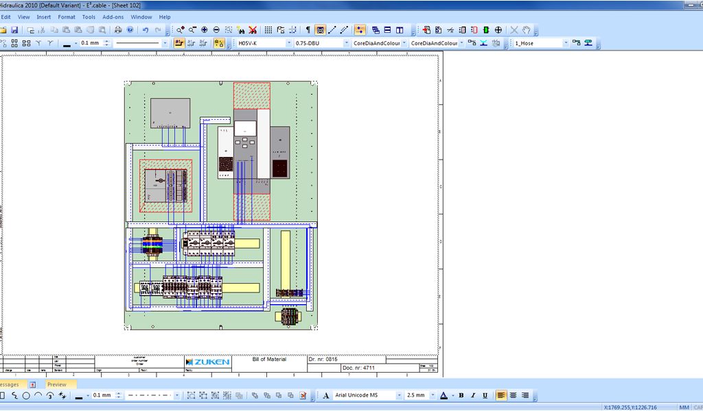The width and height of the screenshot is (703, 411).
Task: Click the Save diskette icon
Action: click(x=14, y=30)
